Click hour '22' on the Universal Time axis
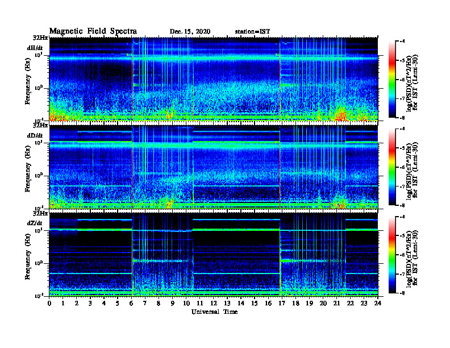The height and width of the screenshot is (348, 450). tap(351, 303)
